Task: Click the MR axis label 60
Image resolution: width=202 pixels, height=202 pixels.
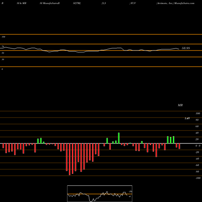Action: tap(197, 126)
